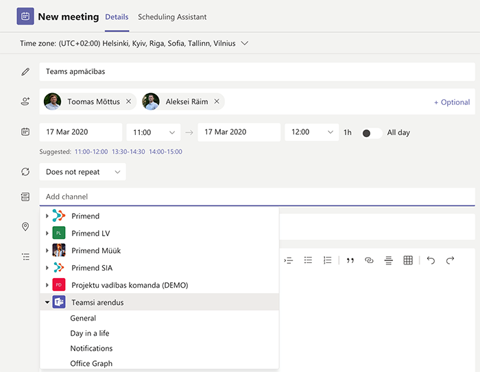Open the 11:00 start time dropdown
This screenshot has height=372, width=480.
click(x=154, y=132)
